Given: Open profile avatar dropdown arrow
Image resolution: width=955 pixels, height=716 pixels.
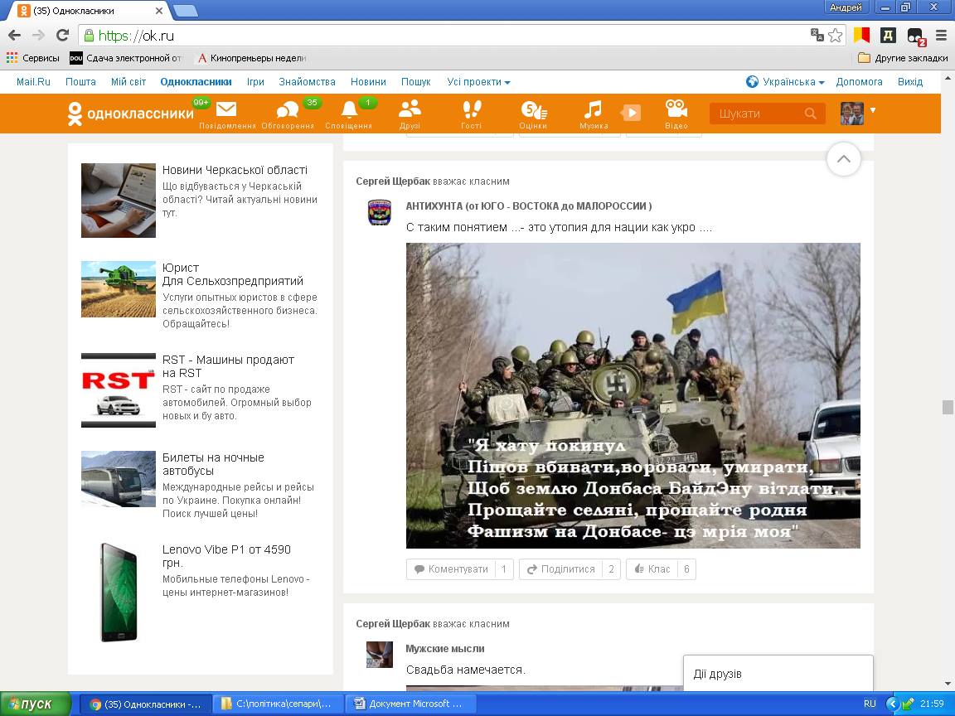Looking at the screenshot, I should (873, 110).
